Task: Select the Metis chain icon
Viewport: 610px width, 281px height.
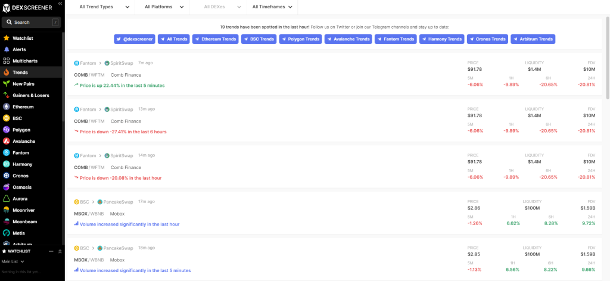Action: click(x=6, y=233)
